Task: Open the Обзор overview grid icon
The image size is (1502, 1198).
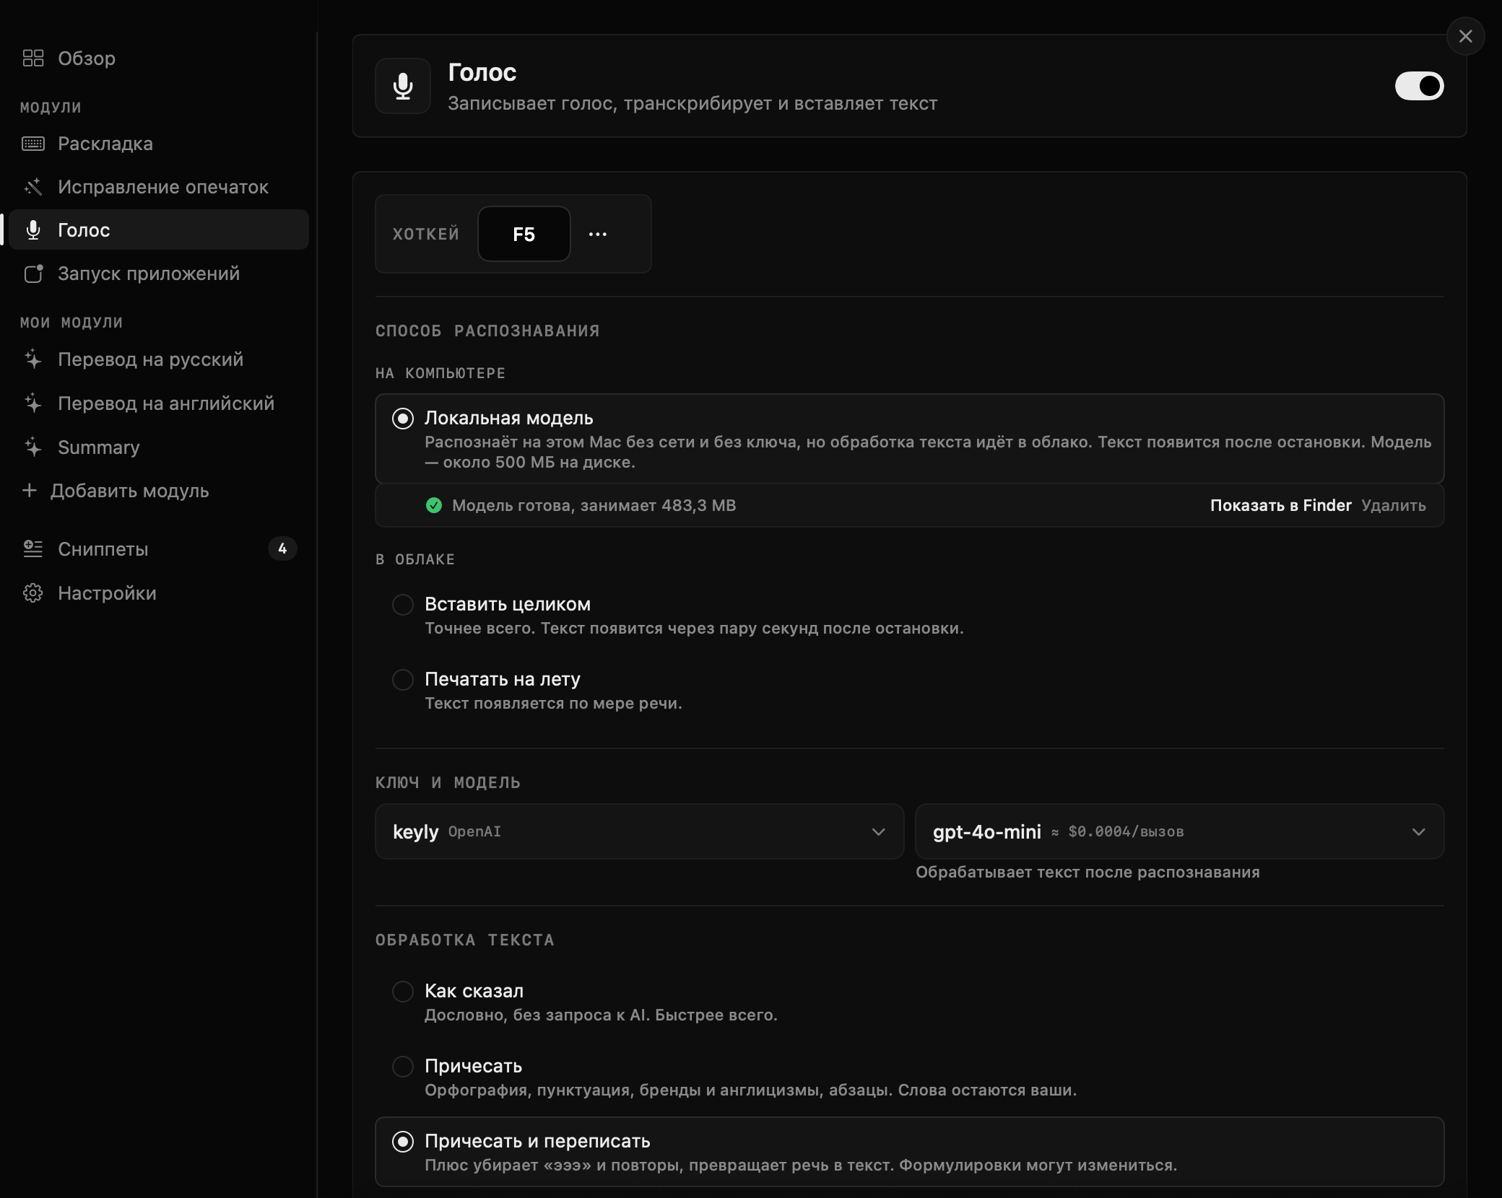Action: (33, 58)
